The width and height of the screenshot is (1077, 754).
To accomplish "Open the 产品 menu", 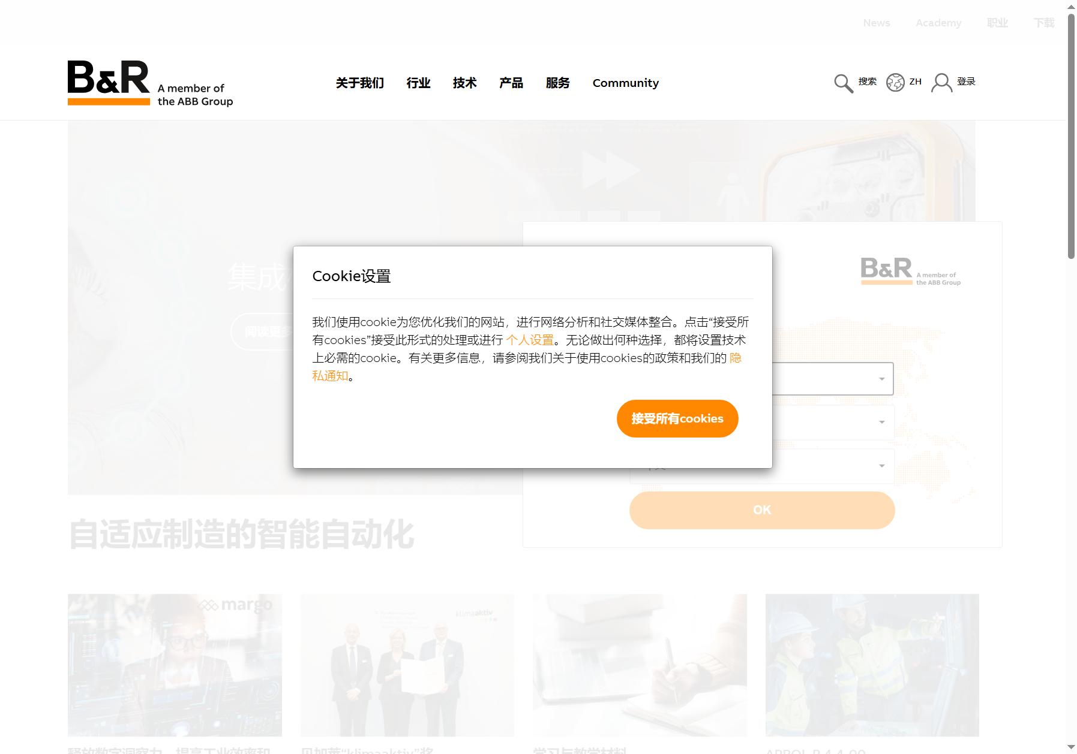I will [511, 83].
